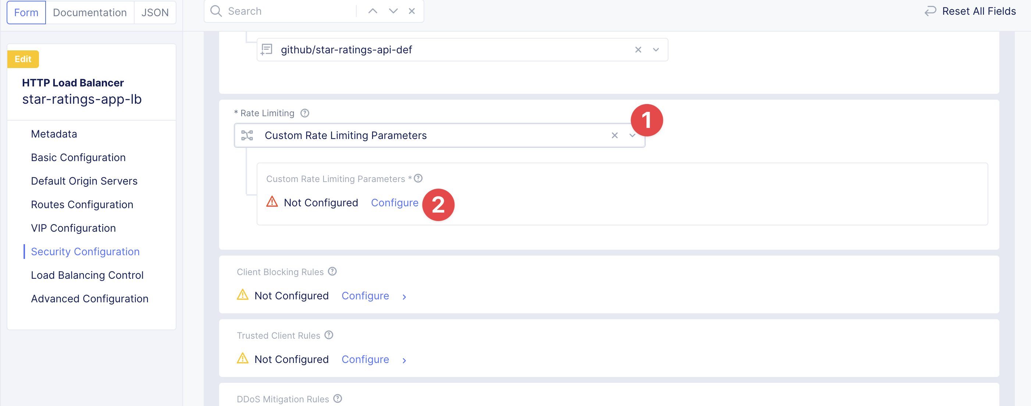Screen dimensions: 1031x406
Task: Click Rate Limiting help question icon
Action: (304, 113)
